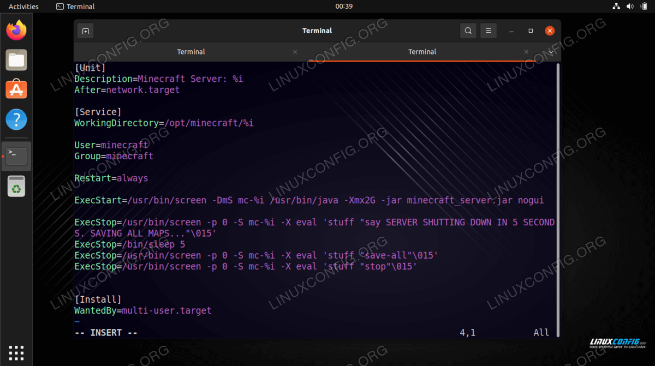
Task: Open the Help icon in dock
Action: pos(16,119)
